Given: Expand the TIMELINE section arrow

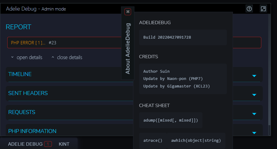Looking at the screenshot, I should click(x=254, y=76).
